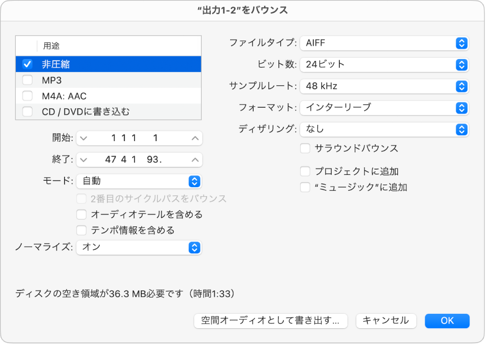Enable the MP3 bounce destination
This screenshot has height=344, width=486.
[x=28, y=79]
